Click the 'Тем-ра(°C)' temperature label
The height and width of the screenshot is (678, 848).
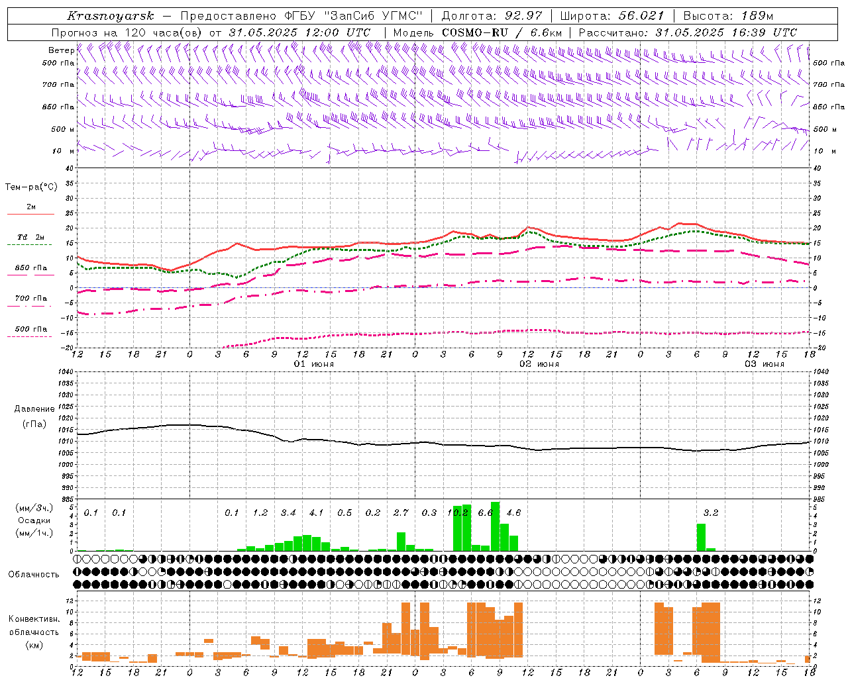(x=31, y=187)
